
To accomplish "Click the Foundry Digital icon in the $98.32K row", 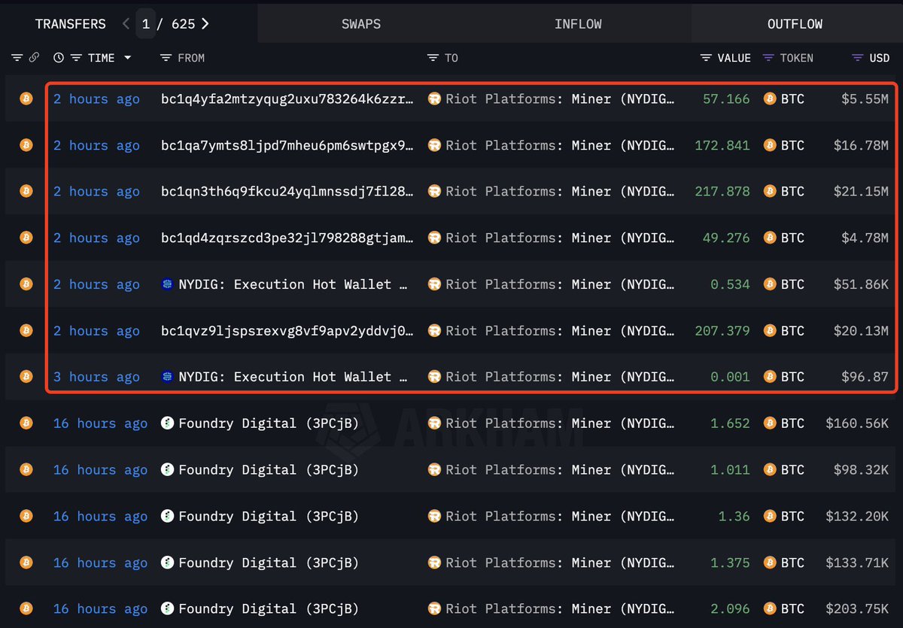I will point(168,469).
